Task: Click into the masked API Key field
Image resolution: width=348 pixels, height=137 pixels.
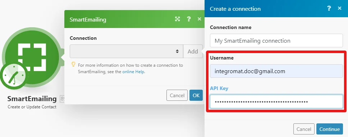Action: [276, 101]
